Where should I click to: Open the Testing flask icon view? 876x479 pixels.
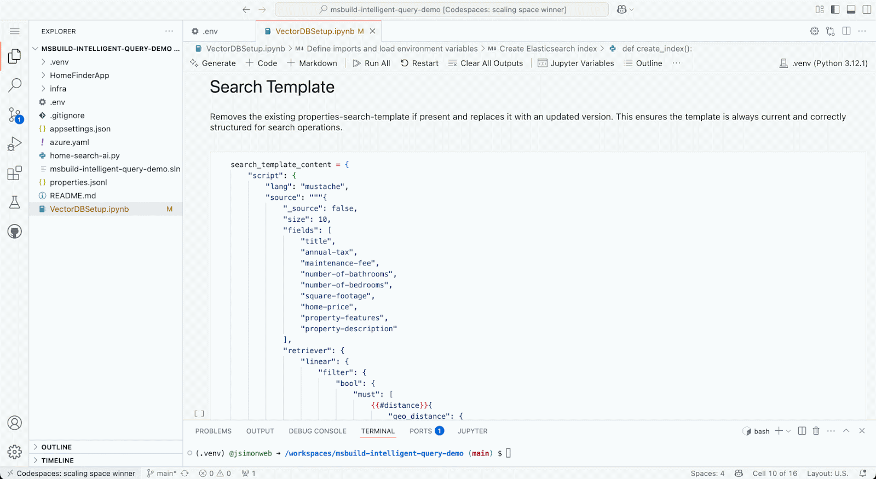click(15, 202)
